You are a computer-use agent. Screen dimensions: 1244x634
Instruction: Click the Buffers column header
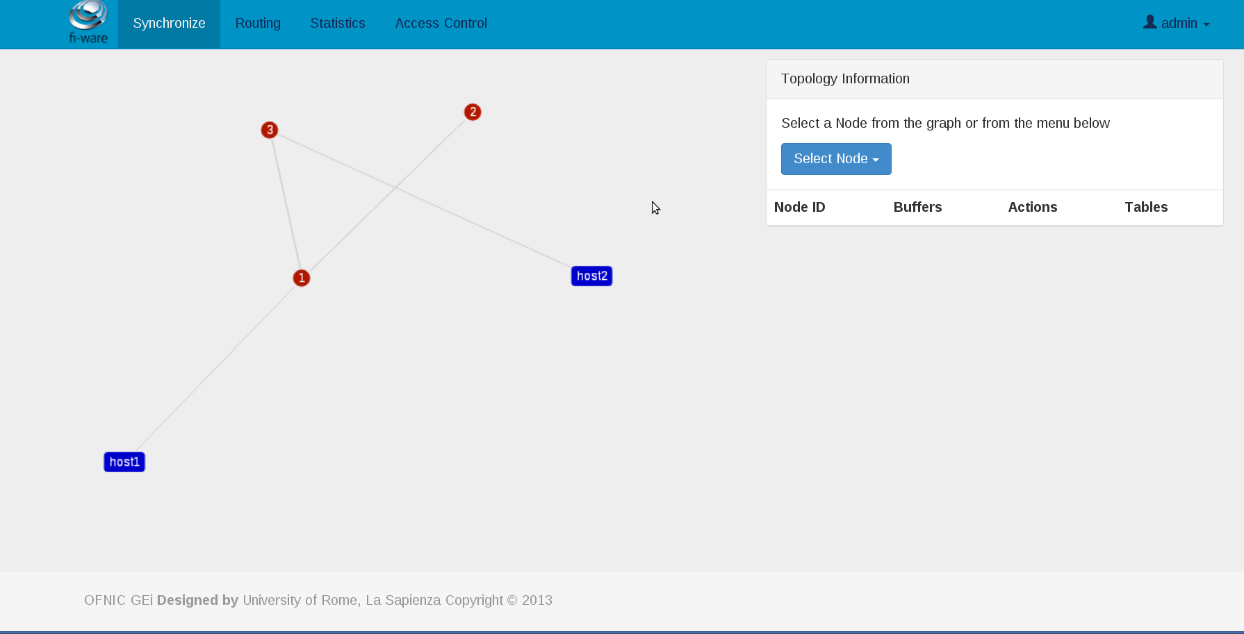(x=917, y=207)
